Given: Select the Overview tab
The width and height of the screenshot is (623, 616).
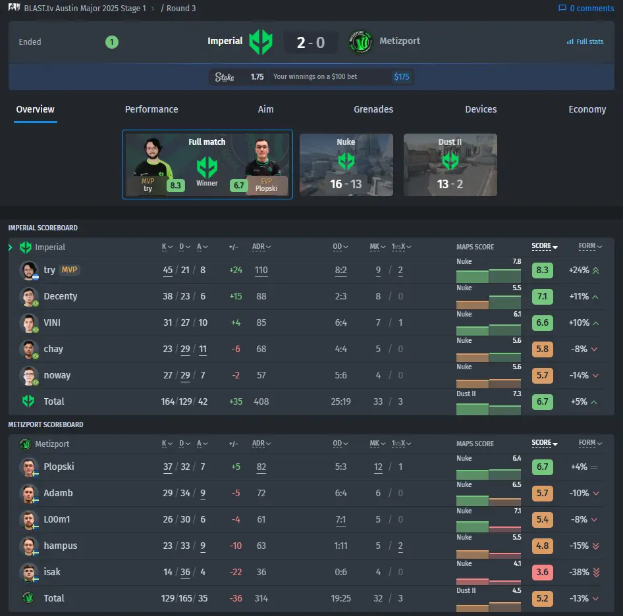Looking at the screenshot, I should (x=35, y=109).
